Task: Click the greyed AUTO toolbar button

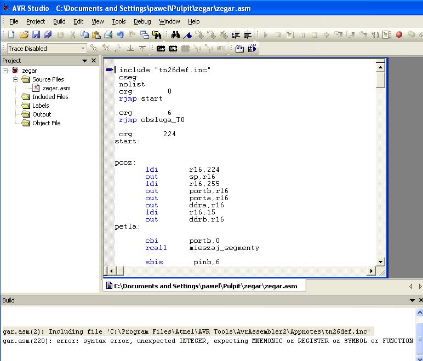Action: coord(221,49)
